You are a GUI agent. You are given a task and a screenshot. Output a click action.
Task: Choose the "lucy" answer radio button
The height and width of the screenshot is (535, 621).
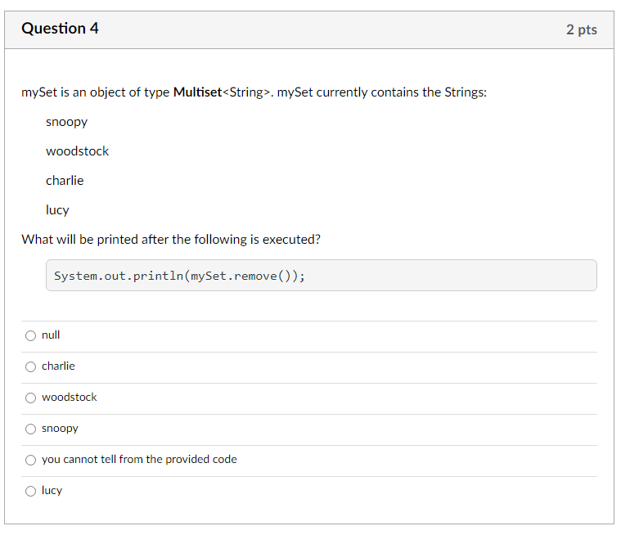click(31, 491)
